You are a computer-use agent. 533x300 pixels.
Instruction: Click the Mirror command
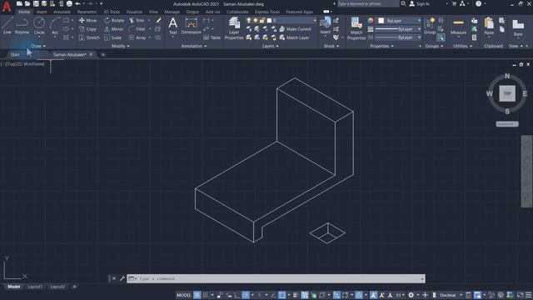[114, 29]
